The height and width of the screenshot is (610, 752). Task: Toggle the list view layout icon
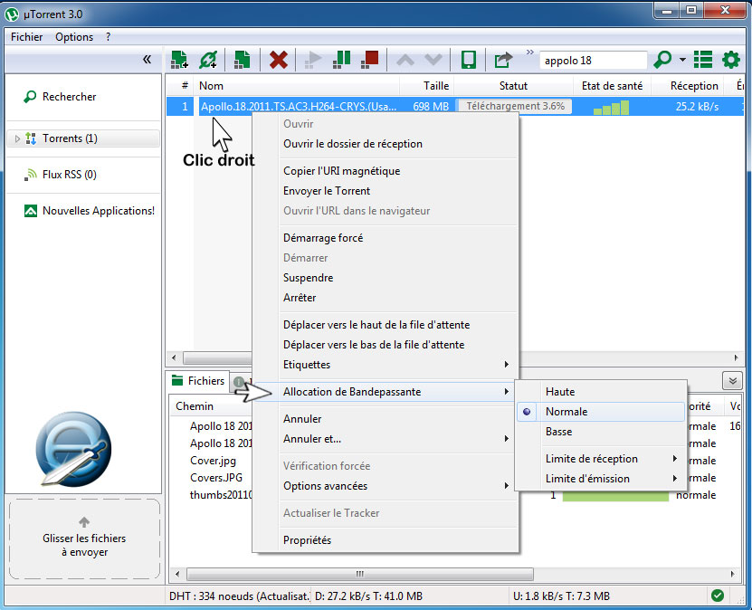703,60
